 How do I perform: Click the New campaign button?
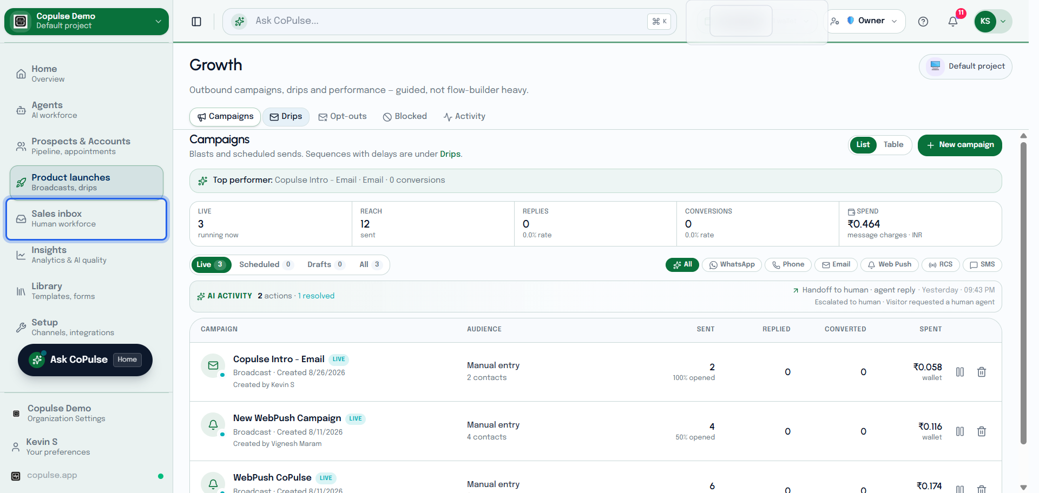point(959,145)
